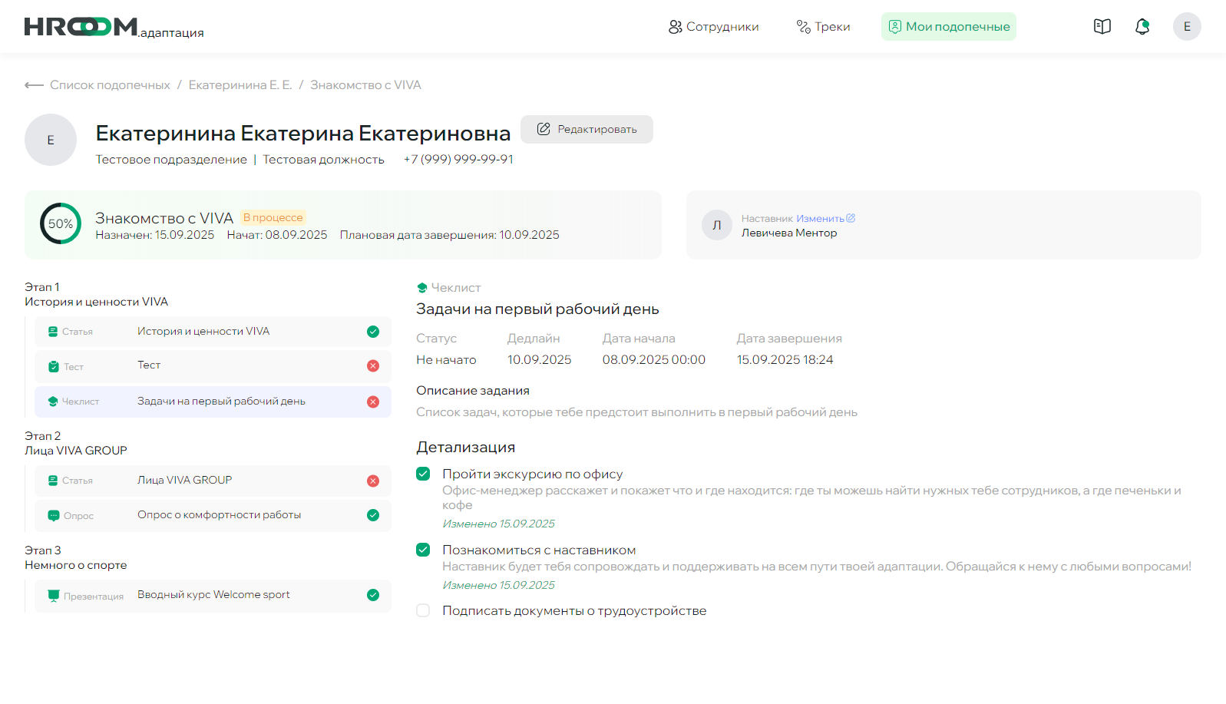Open the История и ценности VIVA article
The width and height of the screenshot is (1226, 704).
203,332
